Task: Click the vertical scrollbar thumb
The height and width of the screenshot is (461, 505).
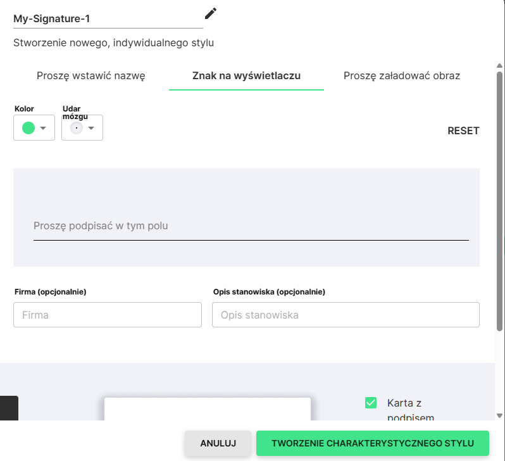Action: [499, 201]
